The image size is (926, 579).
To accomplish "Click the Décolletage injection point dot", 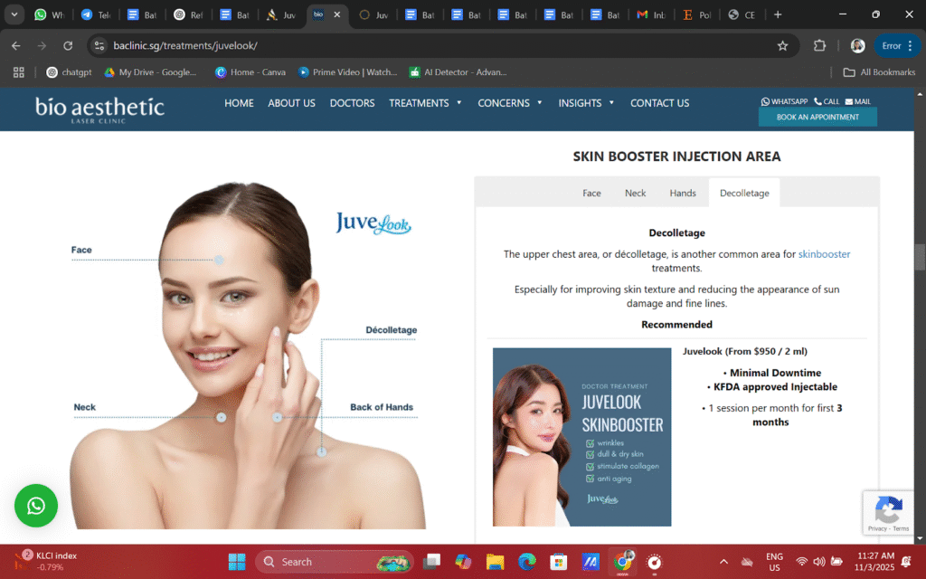I will 321,452.
